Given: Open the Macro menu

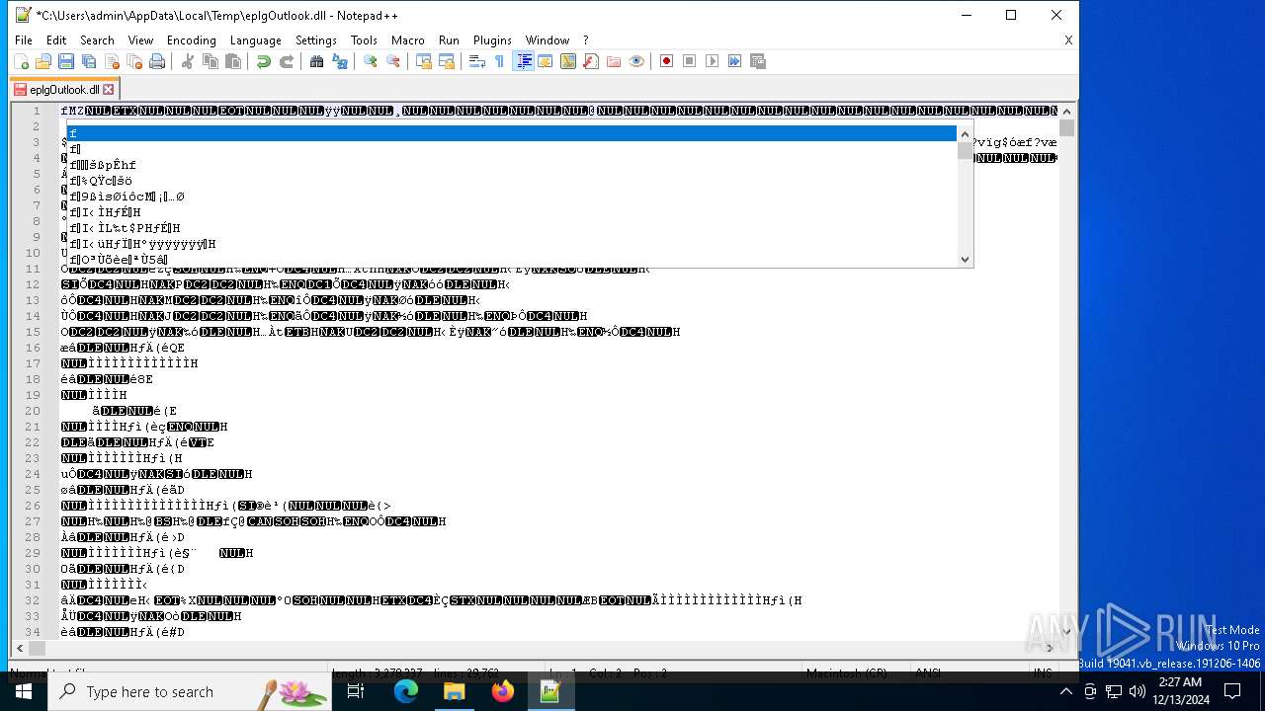Looking at the screenshot, I should click(407, 40).
